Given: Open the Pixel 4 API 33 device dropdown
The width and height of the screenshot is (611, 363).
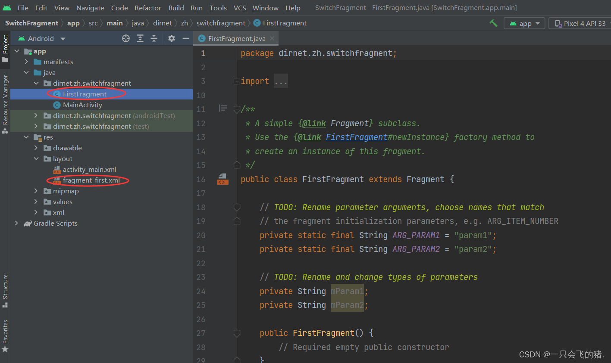Looking at the screenshot, I should tap(580, 23).
